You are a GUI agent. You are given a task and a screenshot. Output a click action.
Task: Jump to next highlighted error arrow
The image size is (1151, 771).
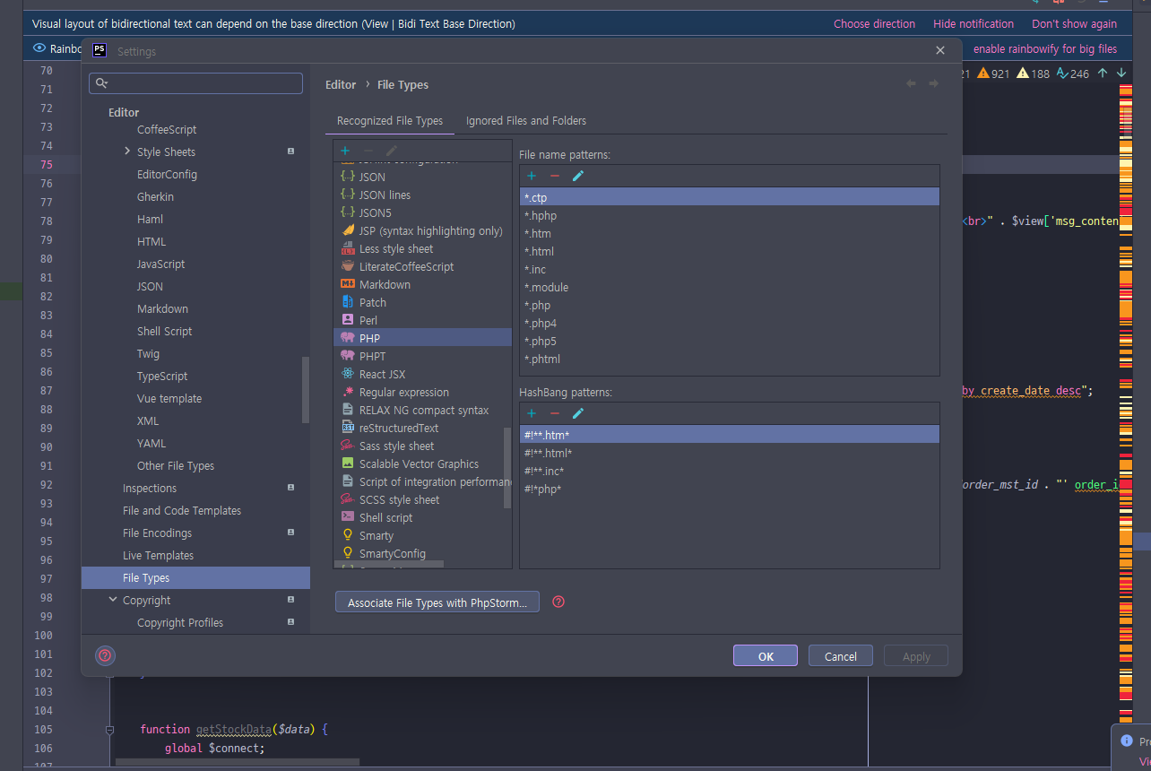tap(1121, 74)
